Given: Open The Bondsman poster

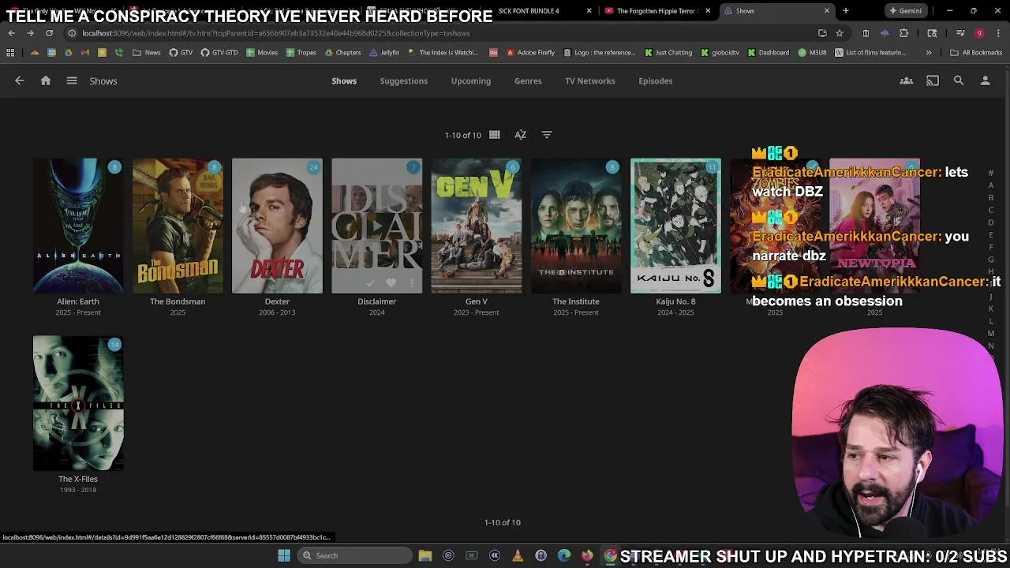Looking at the screenshot, I should pyautogui.click(x=178, y=226).
